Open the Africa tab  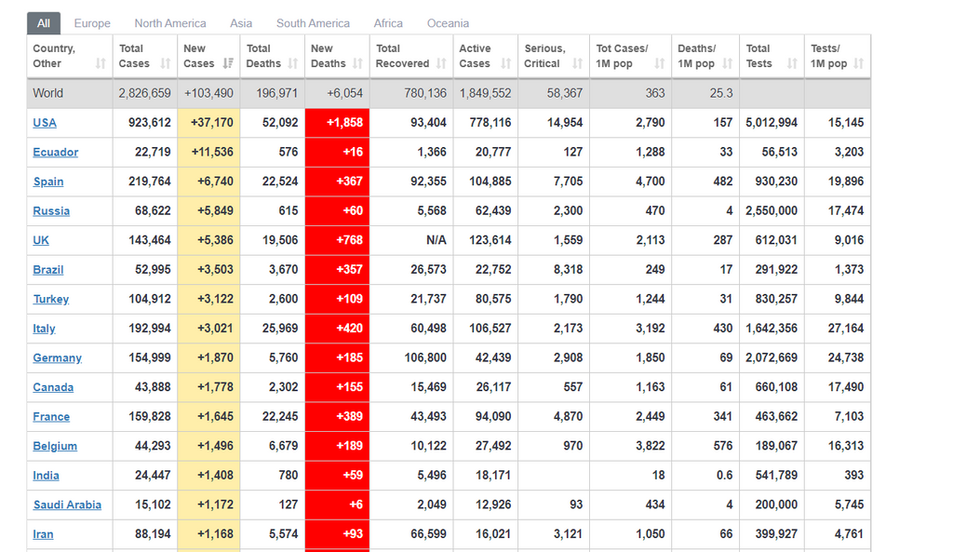click(x=388, y=23)
